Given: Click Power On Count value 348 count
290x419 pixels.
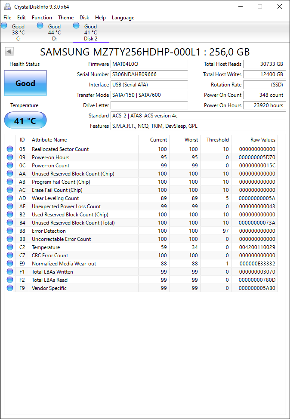Looking at the screenshot, I should point(264,95).
